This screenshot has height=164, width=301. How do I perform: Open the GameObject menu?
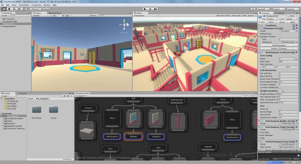(x=24, y=5)
